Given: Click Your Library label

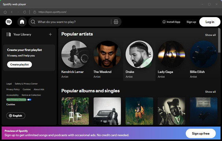Looking at the screenshot, I should click(x=22, y=34).
